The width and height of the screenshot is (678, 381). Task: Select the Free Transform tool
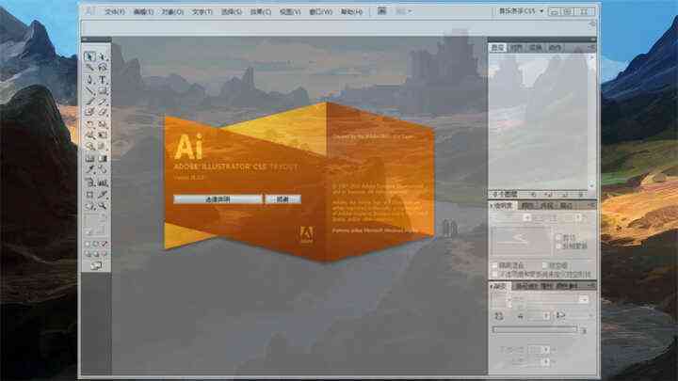pyautogui.click(x=103, y=135)
